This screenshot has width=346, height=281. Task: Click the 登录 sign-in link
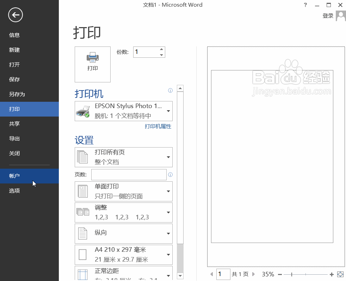coord(328,16)
